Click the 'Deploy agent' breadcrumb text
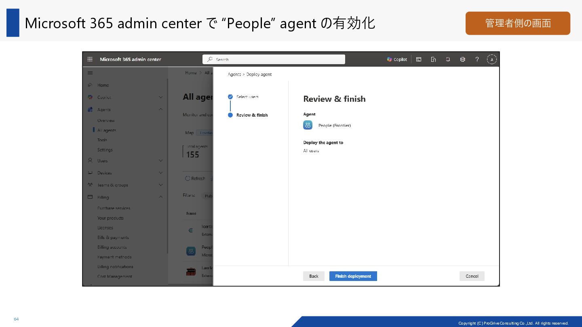The width and height of the screenshot is (582, 327). pos(259,74)
